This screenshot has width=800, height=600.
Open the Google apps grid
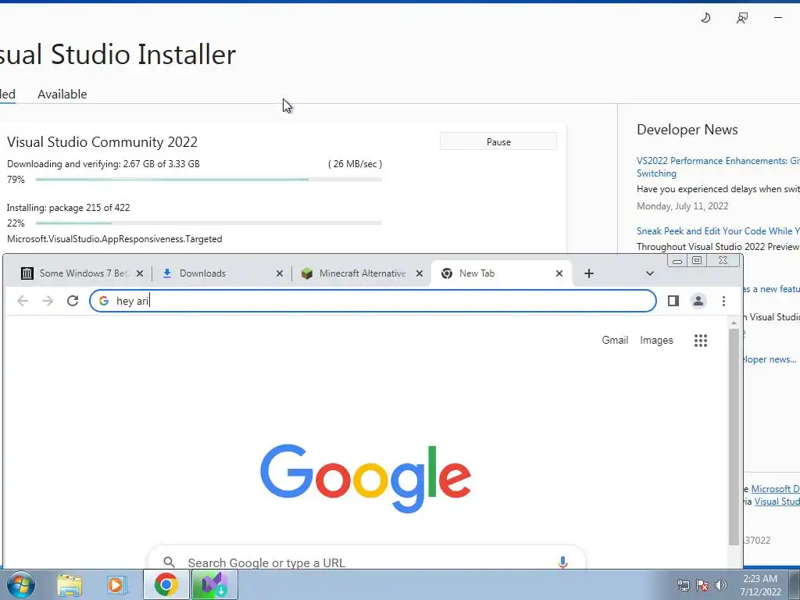coord(701,341)
